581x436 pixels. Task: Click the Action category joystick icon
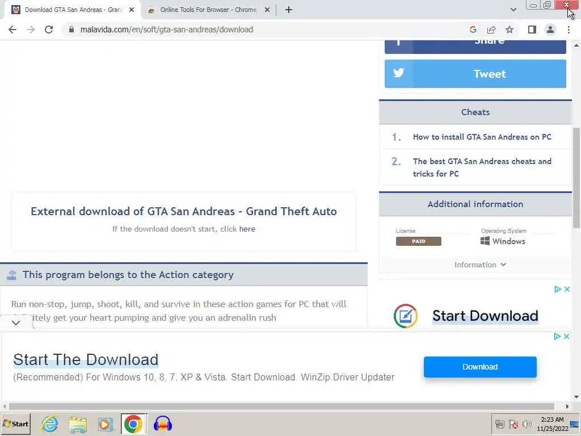point(11,275)
